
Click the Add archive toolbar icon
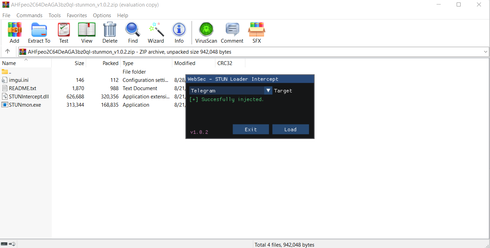[x=14, y=30]
